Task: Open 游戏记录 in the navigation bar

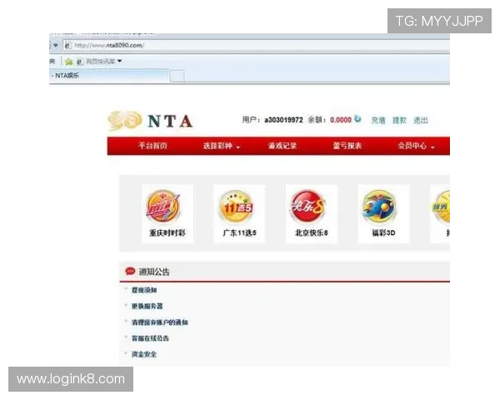Action: tap(282, 146)
